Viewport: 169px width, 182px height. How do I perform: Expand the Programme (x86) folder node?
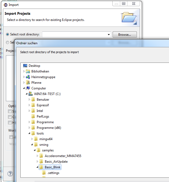pos(29,128)
